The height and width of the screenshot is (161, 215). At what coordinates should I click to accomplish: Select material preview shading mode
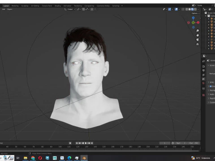[x=193, y=9]
